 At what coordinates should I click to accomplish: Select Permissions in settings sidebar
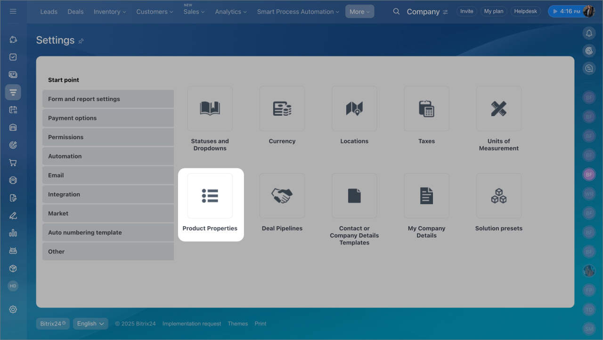coord(108,137)
